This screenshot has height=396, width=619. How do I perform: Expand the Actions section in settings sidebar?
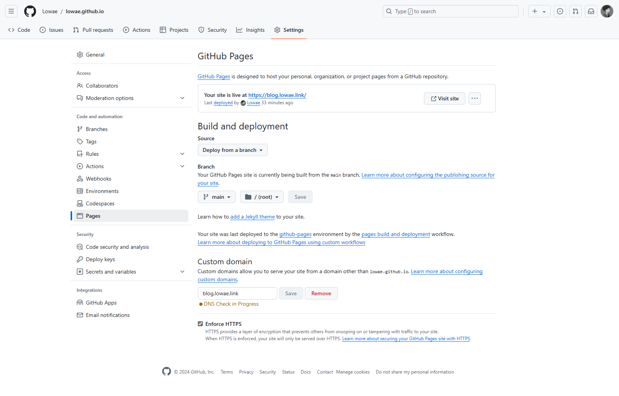click(182, 166)
